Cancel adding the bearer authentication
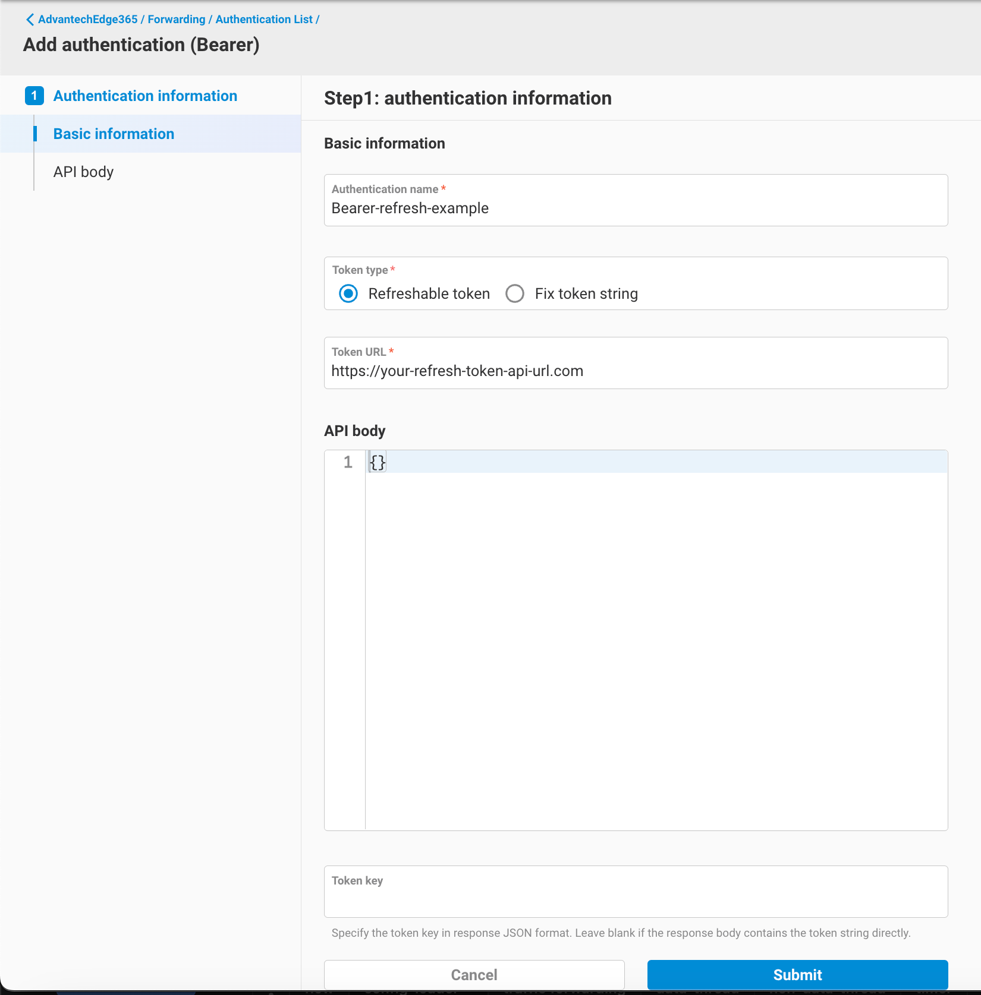 tap(473, 974)
